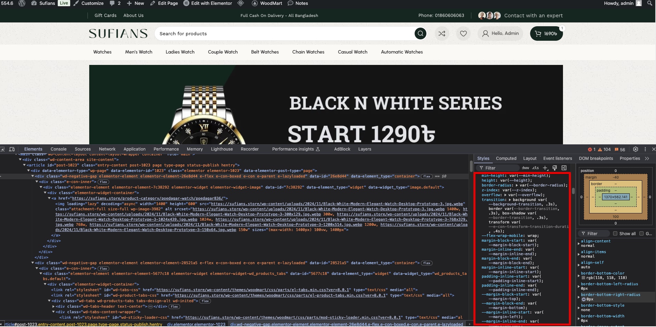The width and height of the screenshot is (656, 327).
Task: Switch to the Console tab
Action: point(58,149)
